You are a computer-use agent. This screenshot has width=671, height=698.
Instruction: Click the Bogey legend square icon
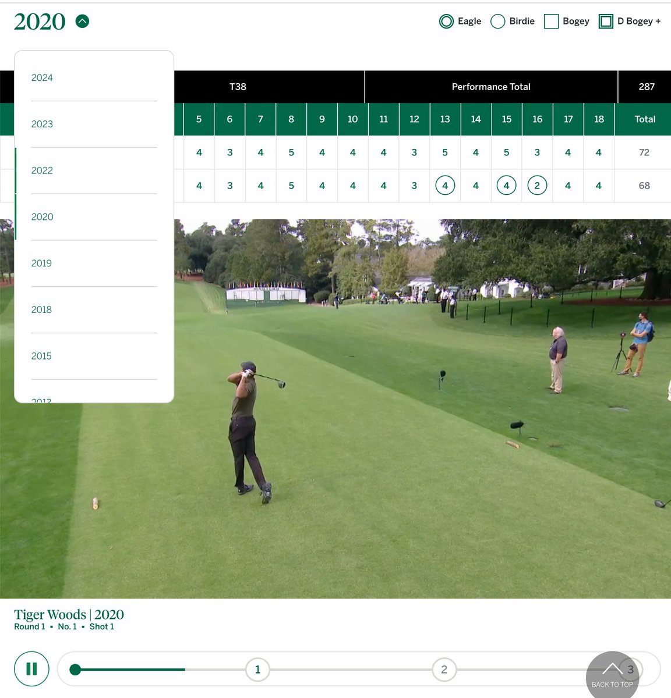pyautogui.click(x=551, y=22)
